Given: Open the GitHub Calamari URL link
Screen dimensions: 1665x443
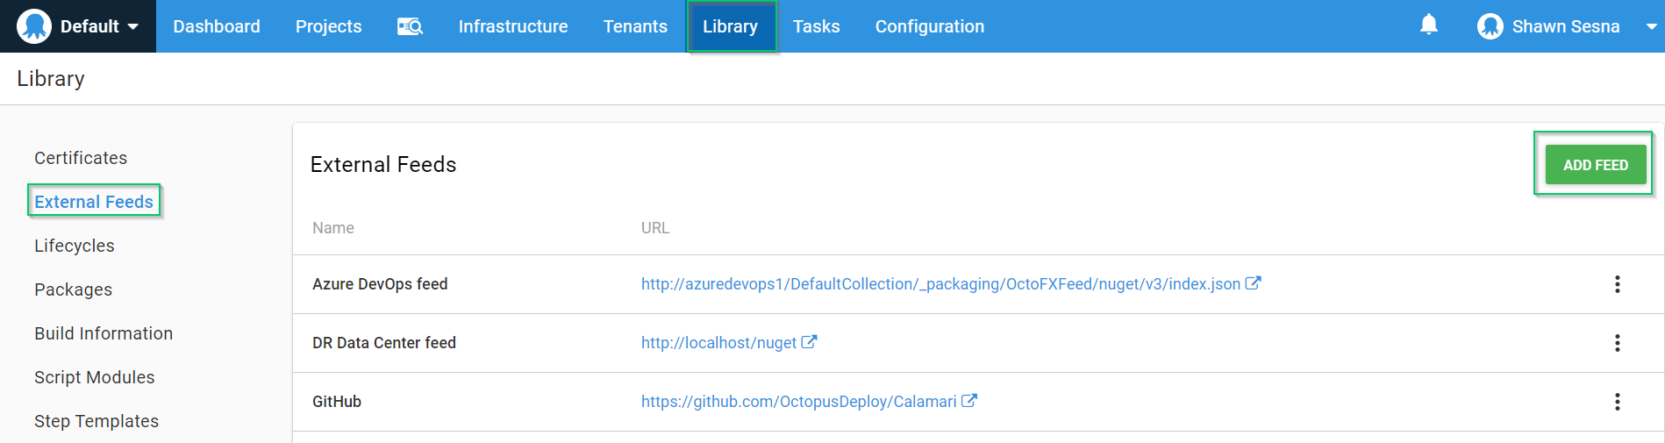Looking at the screenshot, I should tap(798, 402).
